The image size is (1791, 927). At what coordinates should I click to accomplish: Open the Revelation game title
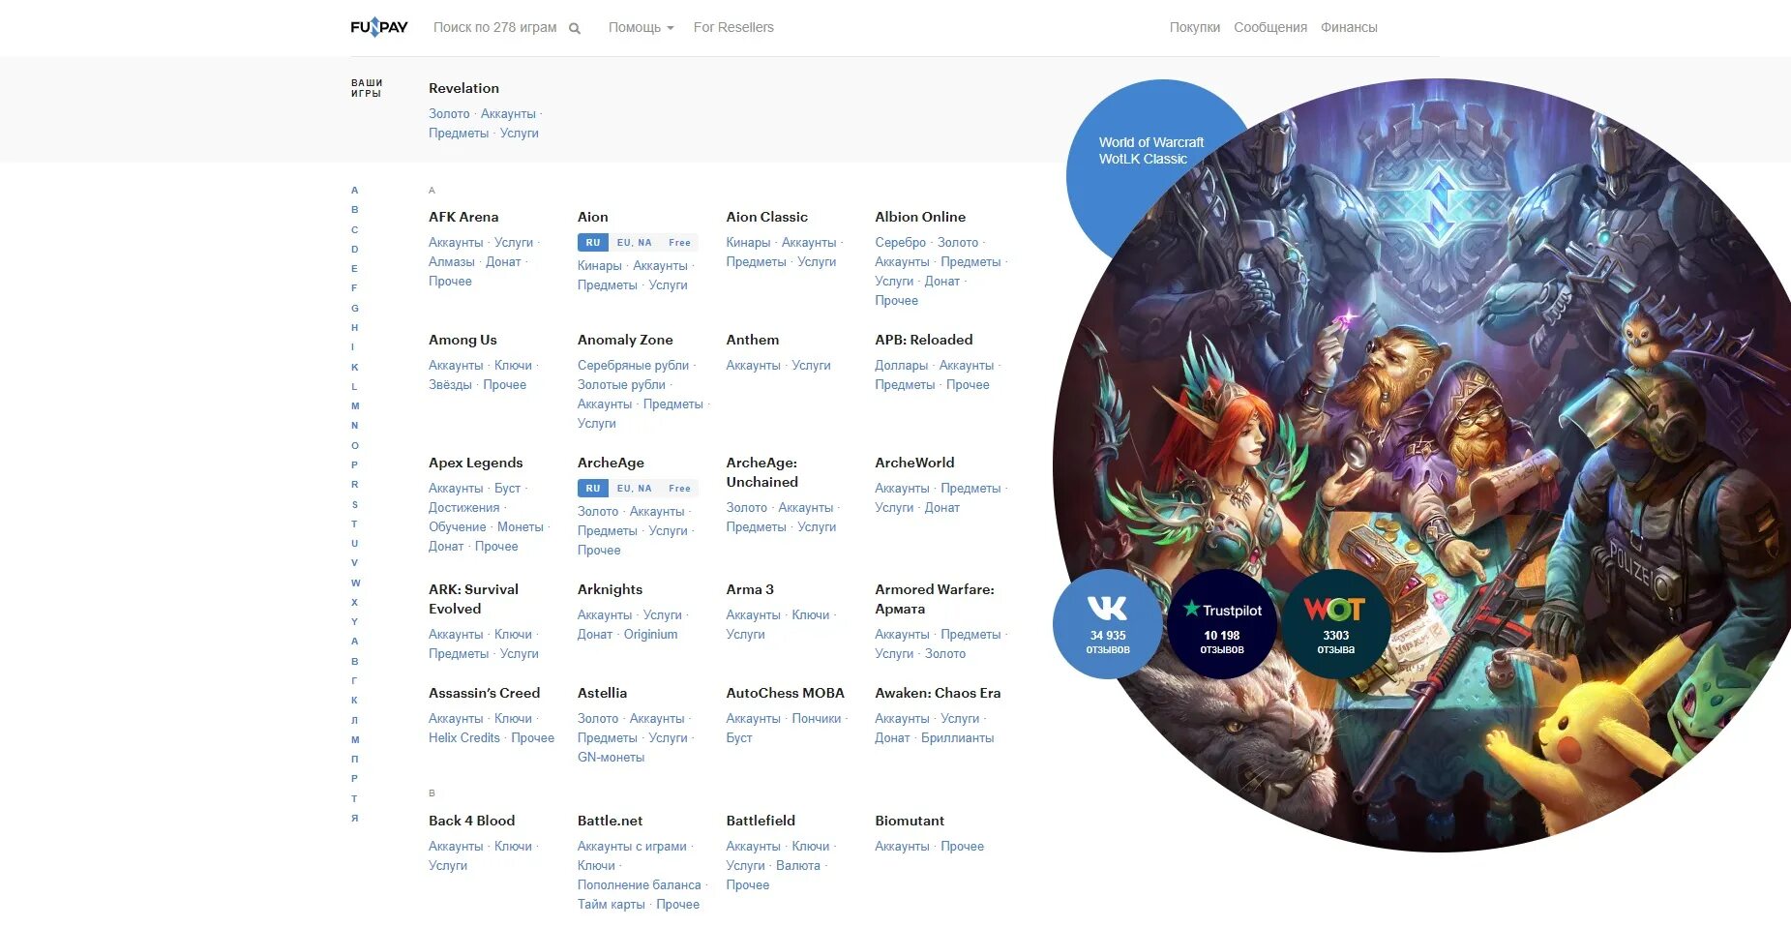coord(463,88)
